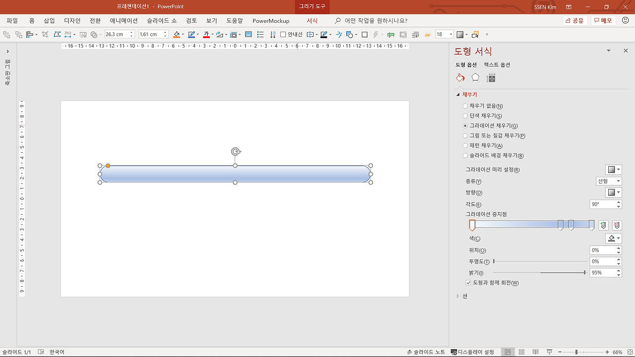Select 채우기 없음 (no fill) option
This screenshot has height=357, width=635.
click(x=483, y=106)
